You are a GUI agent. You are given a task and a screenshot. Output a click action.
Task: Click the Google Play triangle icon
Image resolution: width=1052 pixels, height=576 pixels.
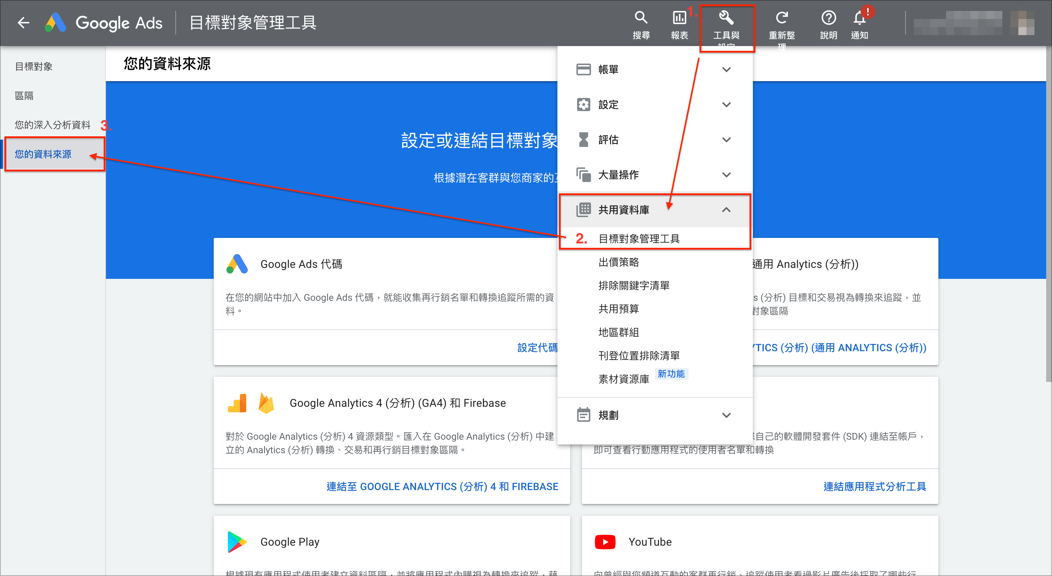coord(237,542)
